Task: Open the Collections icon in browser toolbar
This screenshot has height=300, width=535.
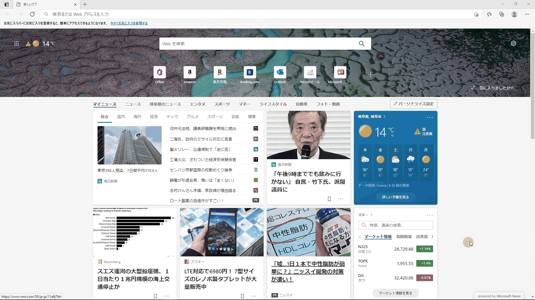Action: coord(502,14)
